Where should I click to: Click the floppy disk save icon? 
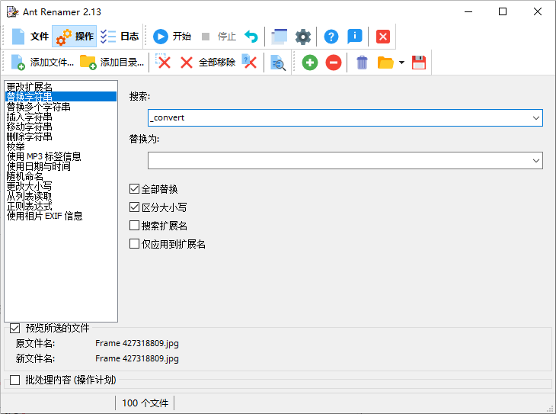tap(419, 63)
